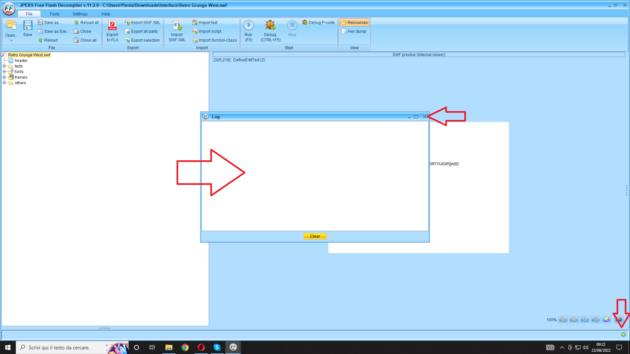Maximize the Log window
Viewport: 630px width, 354px height.
tap(416, 117)
